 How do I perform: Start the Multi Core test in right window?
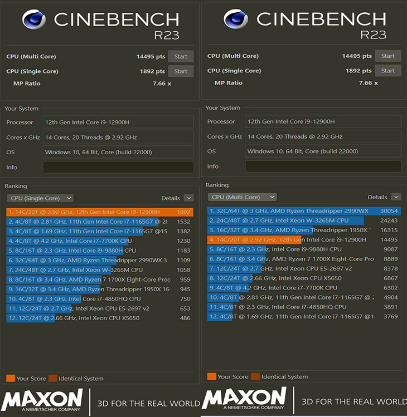387,56
